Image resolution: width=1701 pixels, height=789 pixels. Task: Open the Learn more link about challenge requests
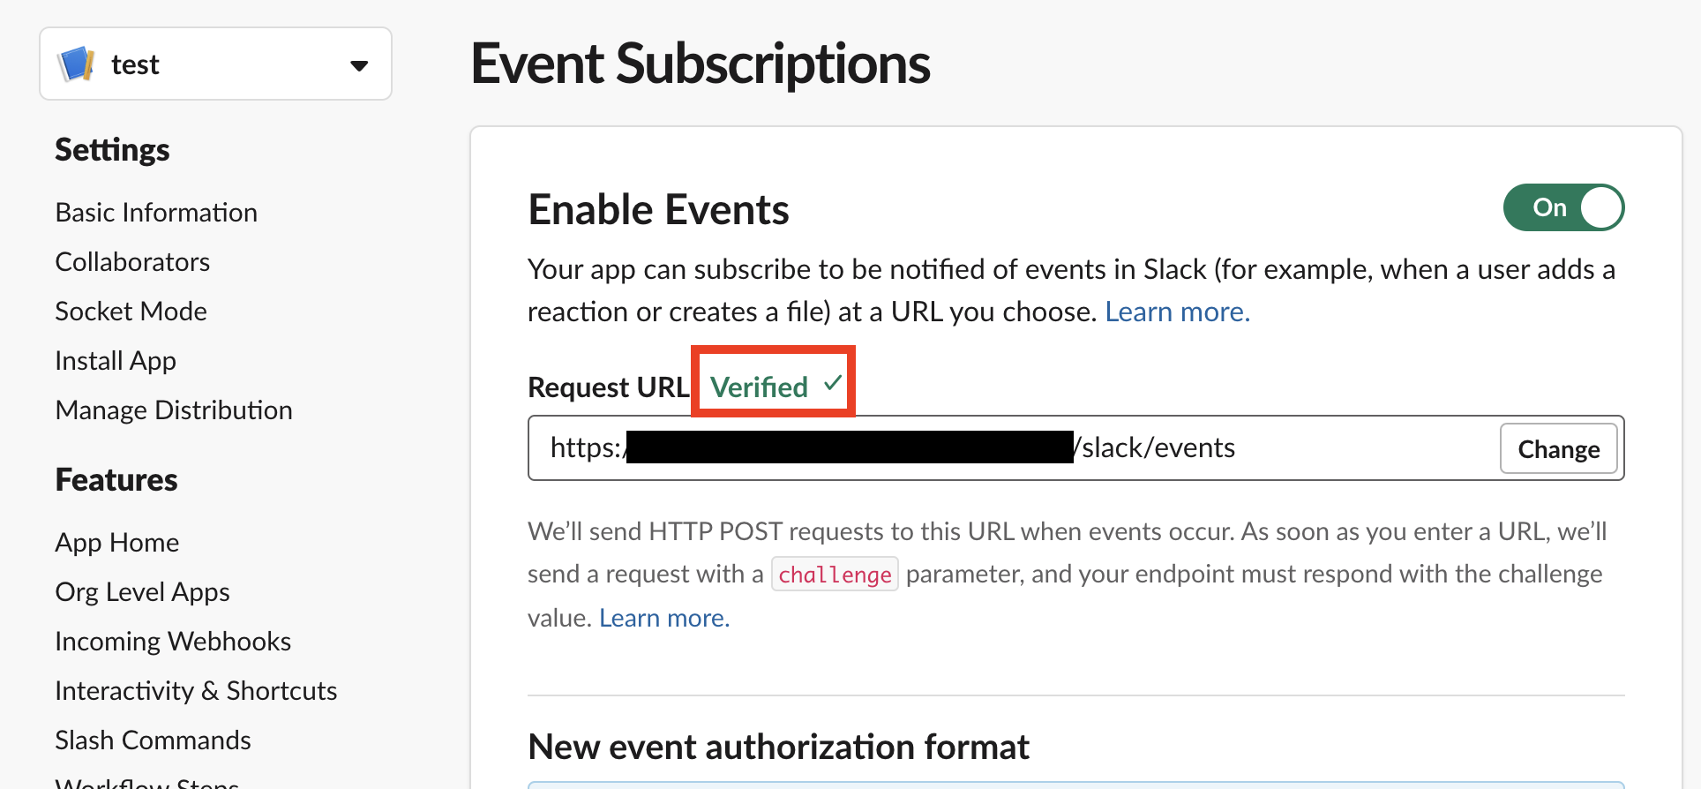click(x=663, y=617)
